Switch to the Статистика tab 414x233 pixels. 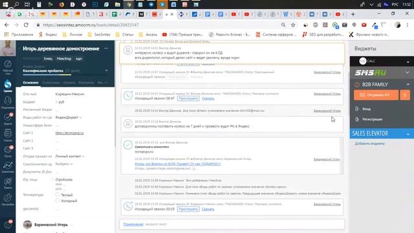click(51, 82)
